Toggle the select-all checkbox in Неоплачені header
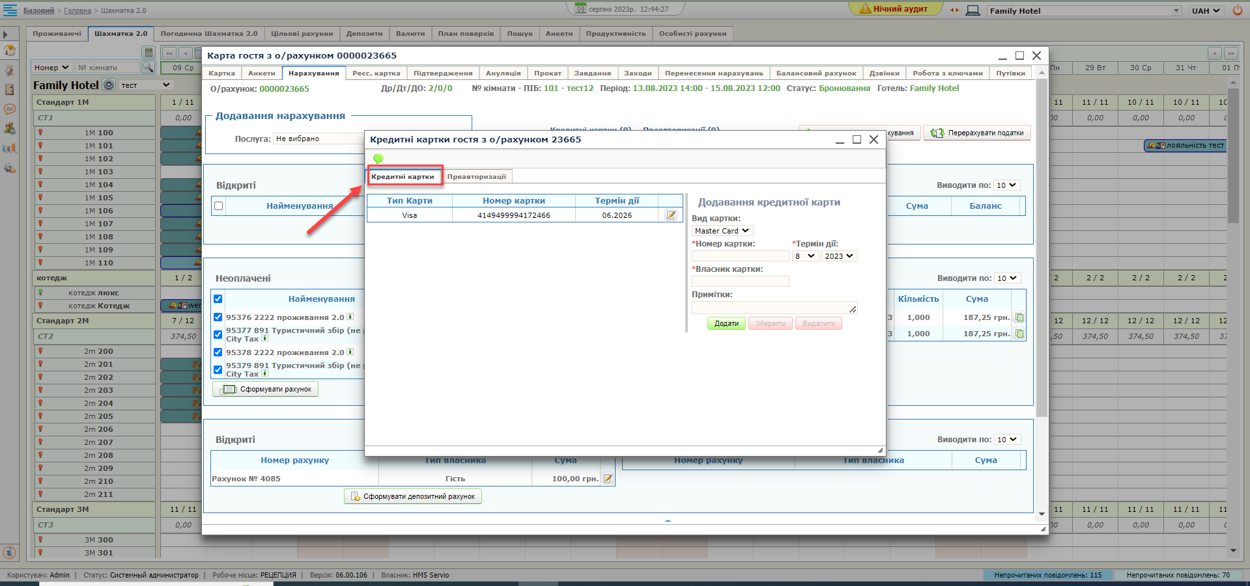Image resolution: width=1250 pixels, height=586 pixels. pyautogui.click(x=218, y=299)
